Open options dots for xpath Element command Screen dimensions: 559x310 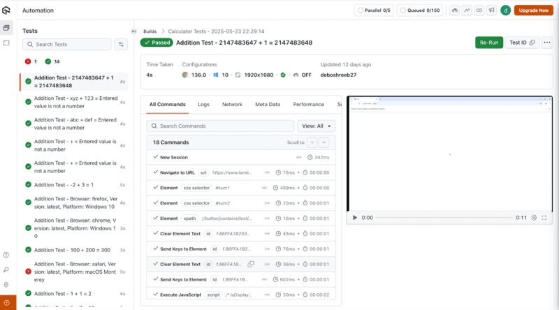pos(267,219)
